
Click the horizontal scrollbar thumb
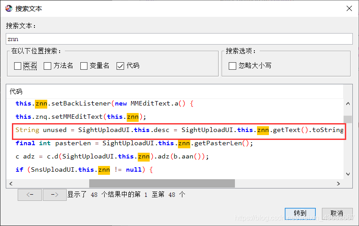(x=162, y=184)
